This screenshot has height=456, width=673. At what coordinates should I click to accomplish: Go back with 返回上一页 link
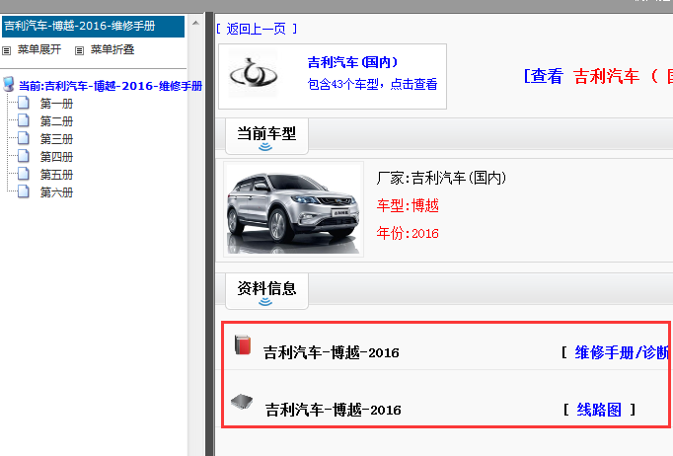pos(257,29)
